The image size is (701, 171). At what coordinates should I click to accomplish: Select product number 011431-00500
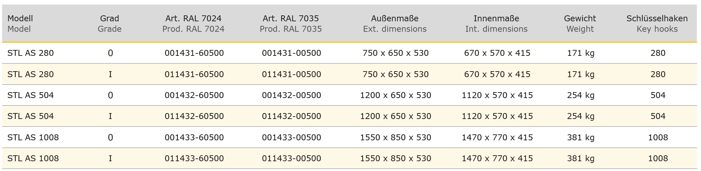coord(292,74)
